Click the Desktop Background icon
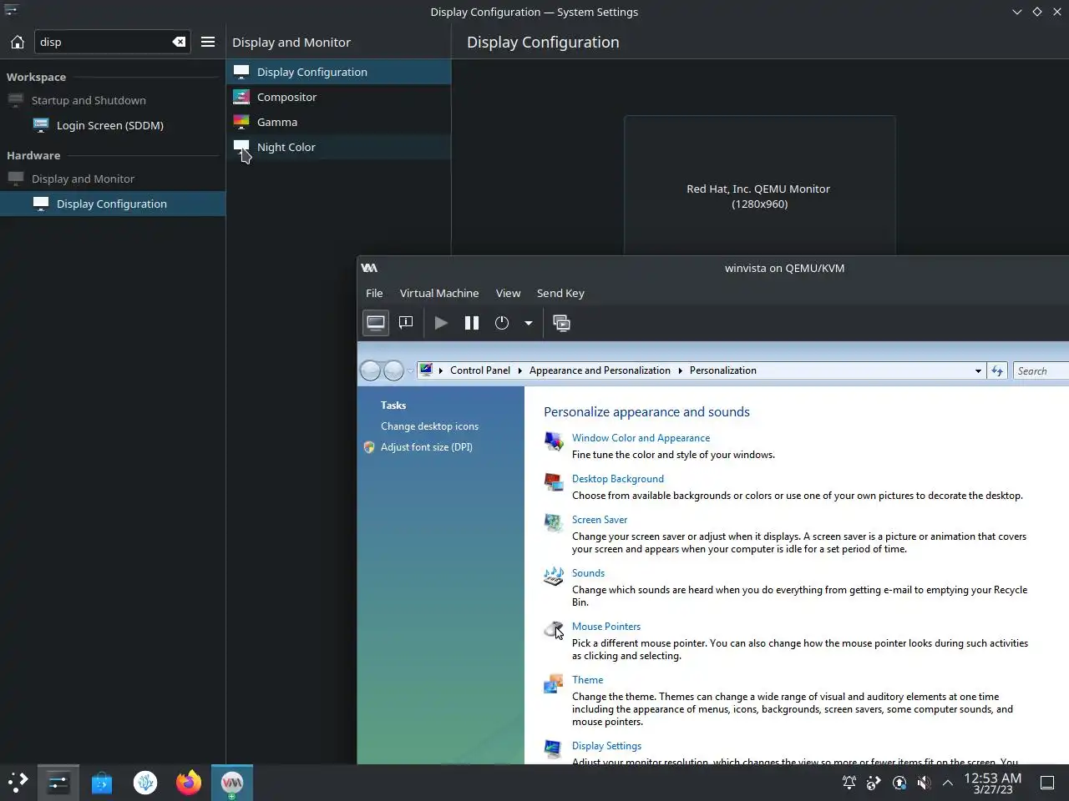1069x801 pixels. click(x=553, y=481)
